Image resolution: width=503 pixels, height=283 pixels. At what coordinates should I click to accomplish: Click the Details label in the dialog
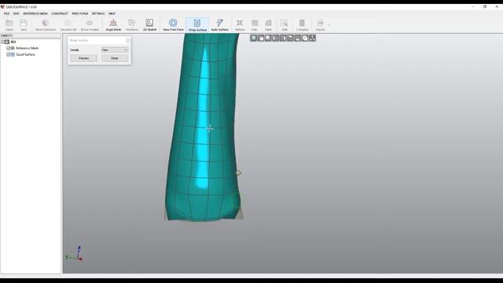(75, 50)
